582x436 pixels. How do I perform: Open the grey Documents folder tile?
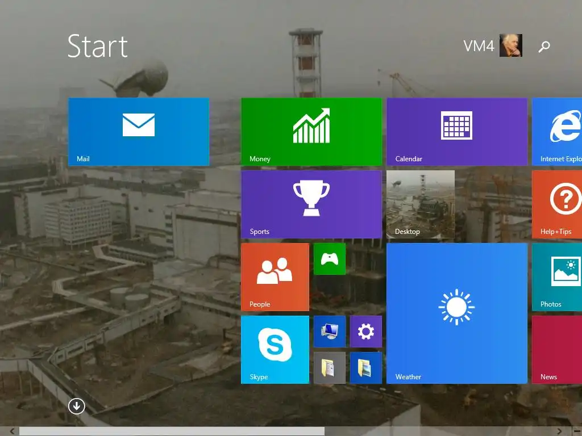coord(330,368)
